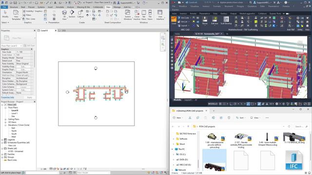Edit the View Scale value 1 : 100
The width and height of the screenshot is (312, 175).
click(x=23, y=52)
